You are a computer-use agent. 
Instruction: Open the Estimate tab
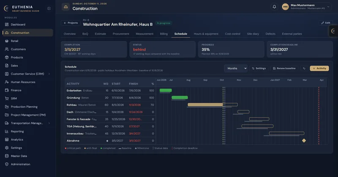point(101,34)
